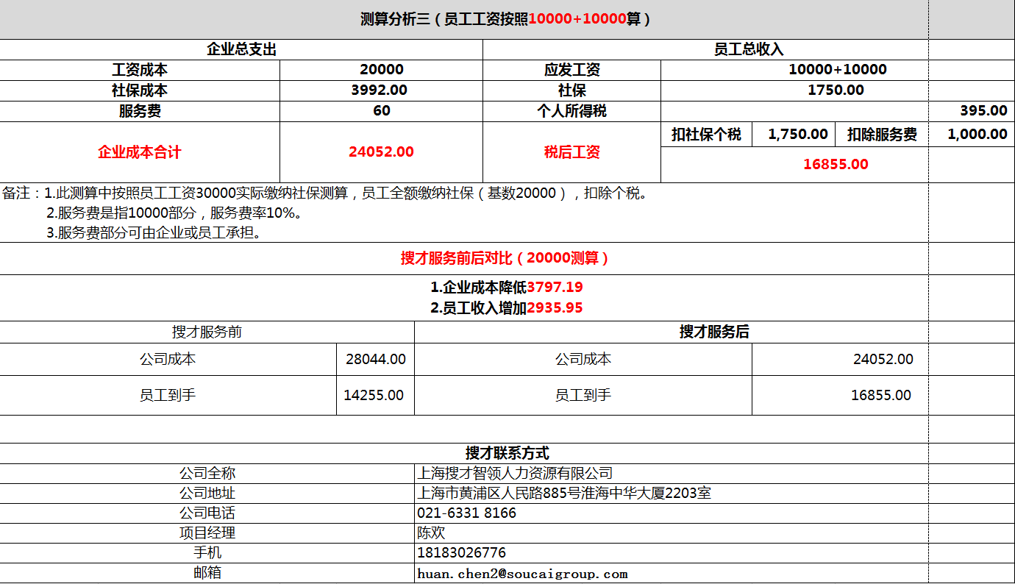Click the line 企业成本降低3797.19
Screen dimensions: 1015x584
[507, 287]
